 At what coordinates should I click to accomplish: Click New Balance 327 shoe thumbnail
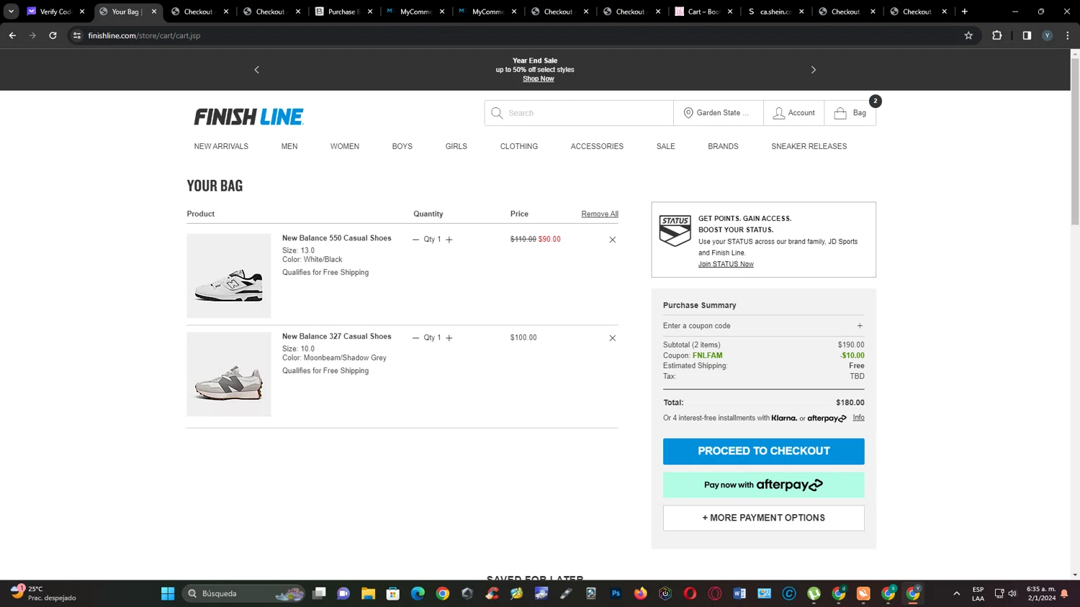(x=229, y=374)
